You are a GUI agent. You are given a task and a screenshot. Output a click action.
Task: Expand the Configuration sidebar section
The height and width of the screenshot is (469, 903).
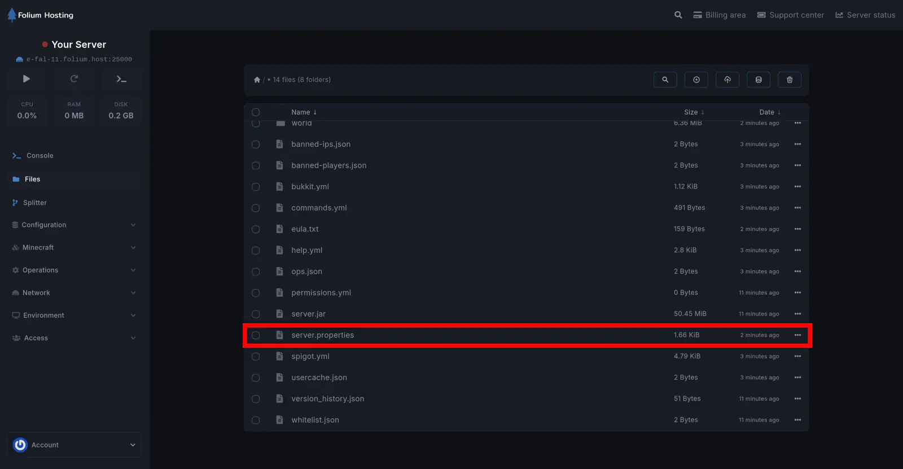pos(73,225)
